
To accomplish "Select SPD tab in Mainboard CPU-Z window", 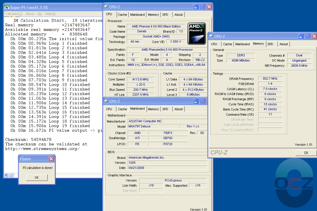I will point(165,109).
